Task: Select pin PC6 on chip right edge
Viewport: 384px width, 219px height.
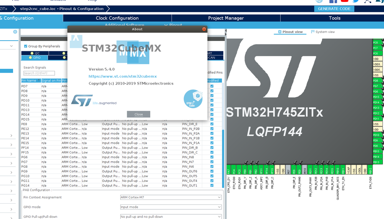Action: click(x=377, y=53)
